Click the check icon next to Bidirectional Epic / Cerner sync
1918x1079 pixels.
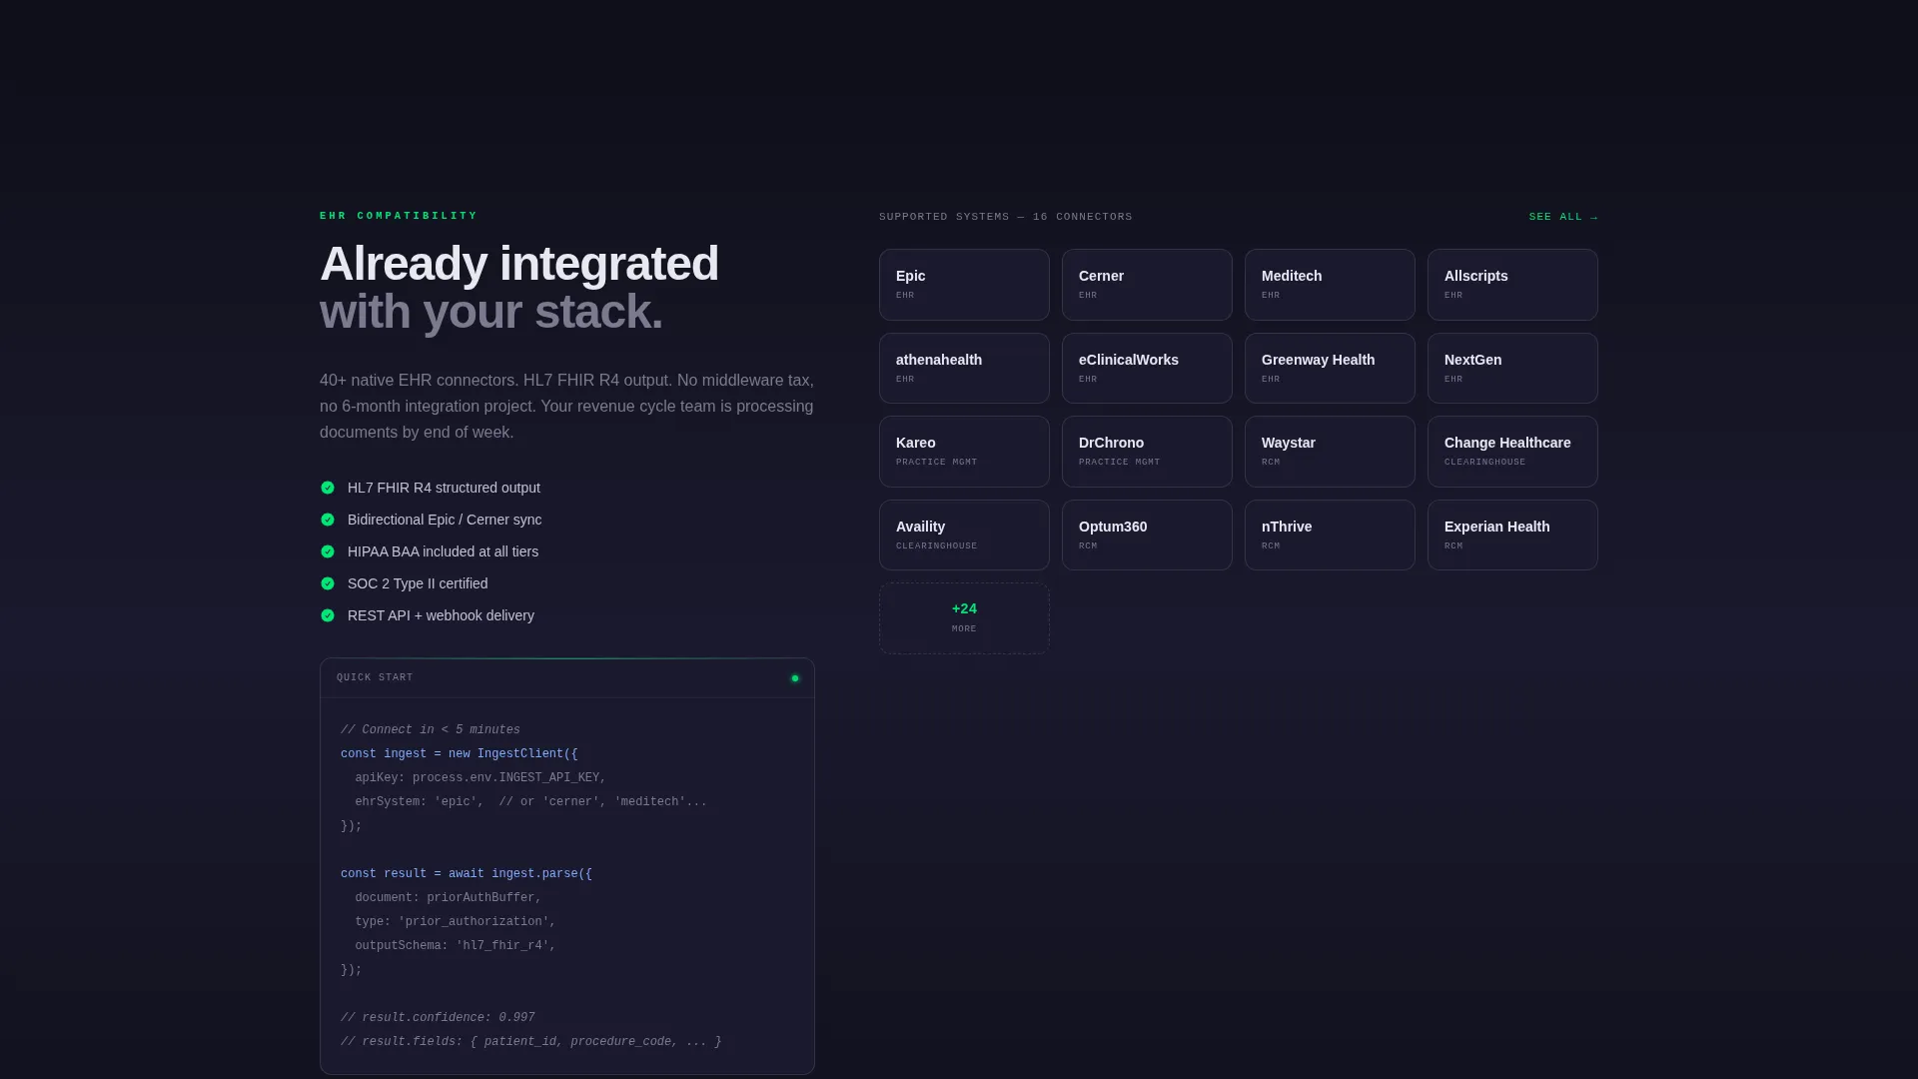328,520
